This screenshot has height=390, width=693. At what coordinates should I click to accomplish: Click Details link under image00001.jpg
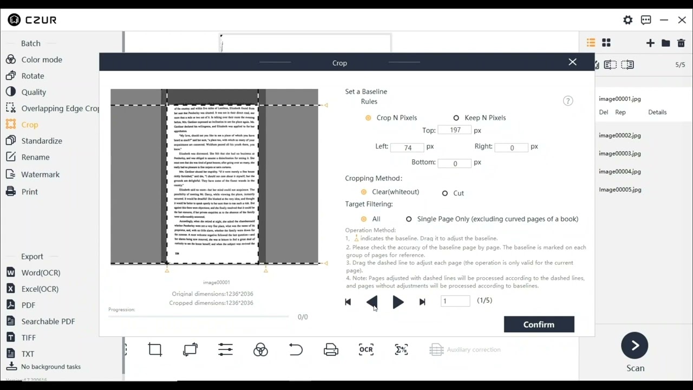[657, 112]
